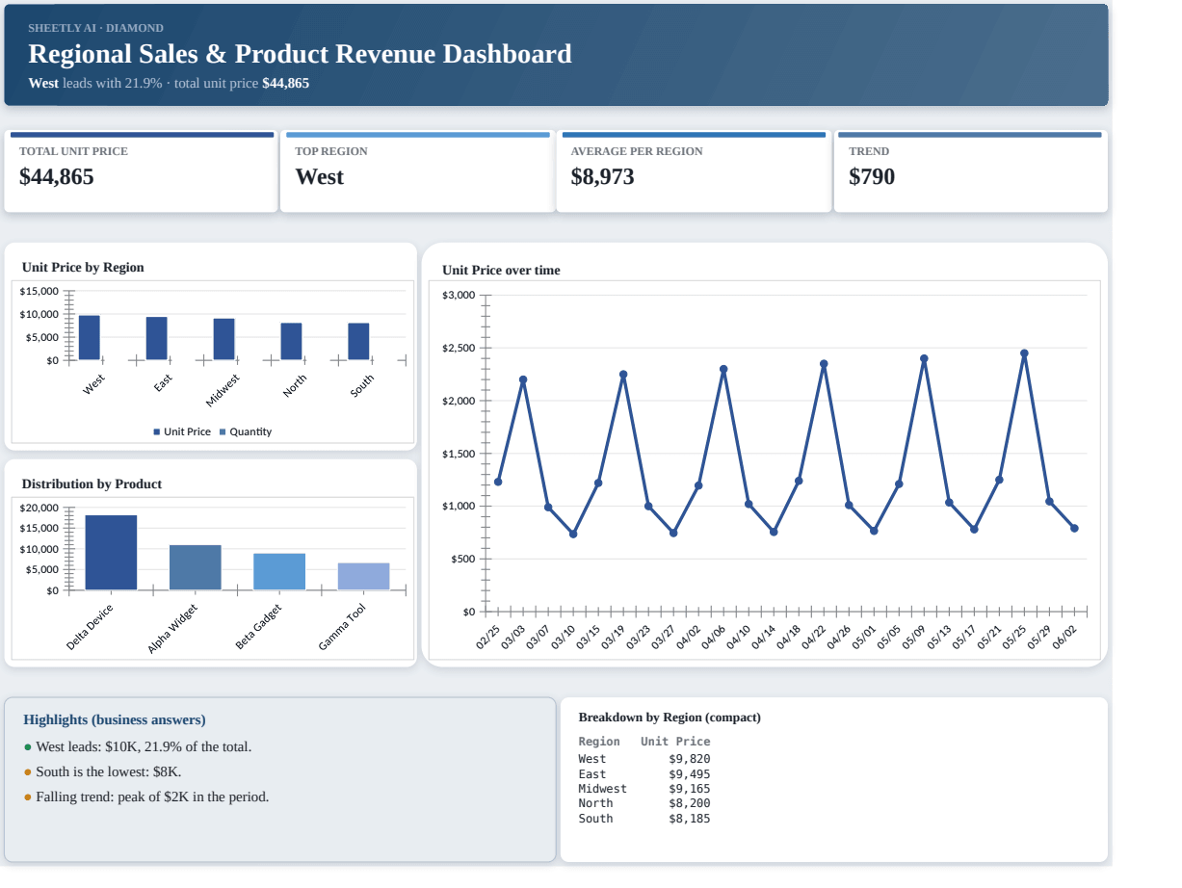The height and width of the screenshot is (888, 1182).
Task: Click the highlight West leads: $10K, 21.9%
Action: coord(144,746)
